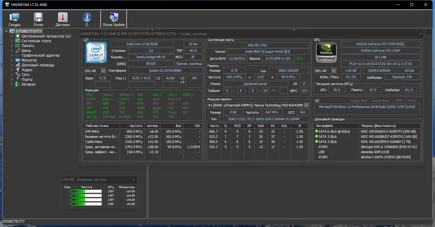Click the DDR3-1333 / PC3-10600 module type field
Screen dimensions: 435x227
[264, 119]
